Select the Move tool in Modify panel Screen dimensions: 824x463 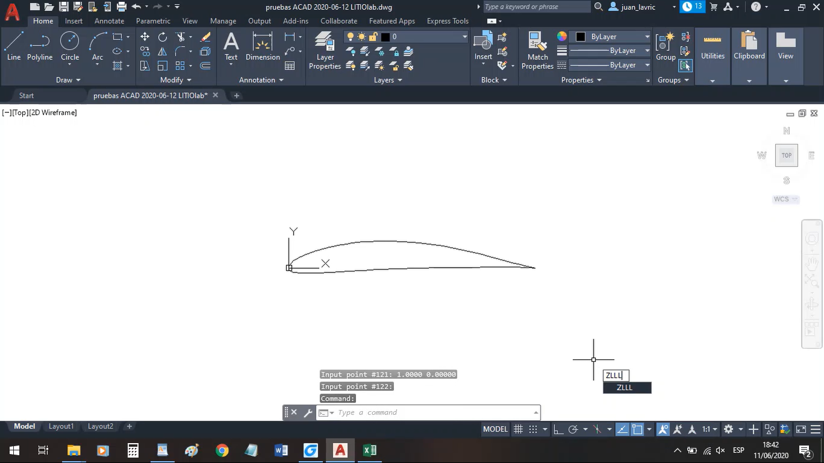pyautogui.click(x=145, y=37)
